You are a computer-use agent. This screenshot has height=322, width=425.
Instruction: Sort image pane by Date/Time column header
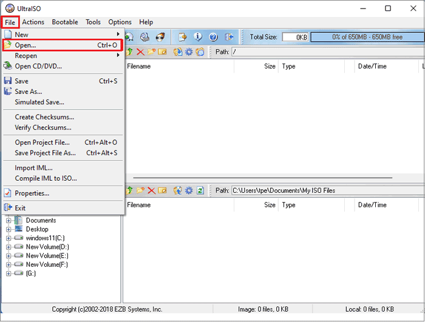click(x=386, y=66)
